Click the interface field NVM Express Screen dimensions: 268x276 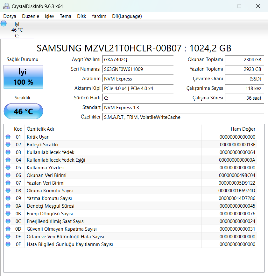138,79
